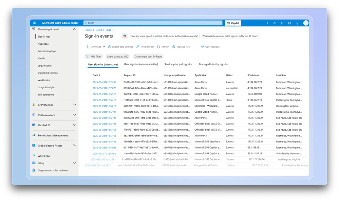Change Date range: Last 24 hours
The width and height of the screenshot is (339, 201).
click(148, 57)
